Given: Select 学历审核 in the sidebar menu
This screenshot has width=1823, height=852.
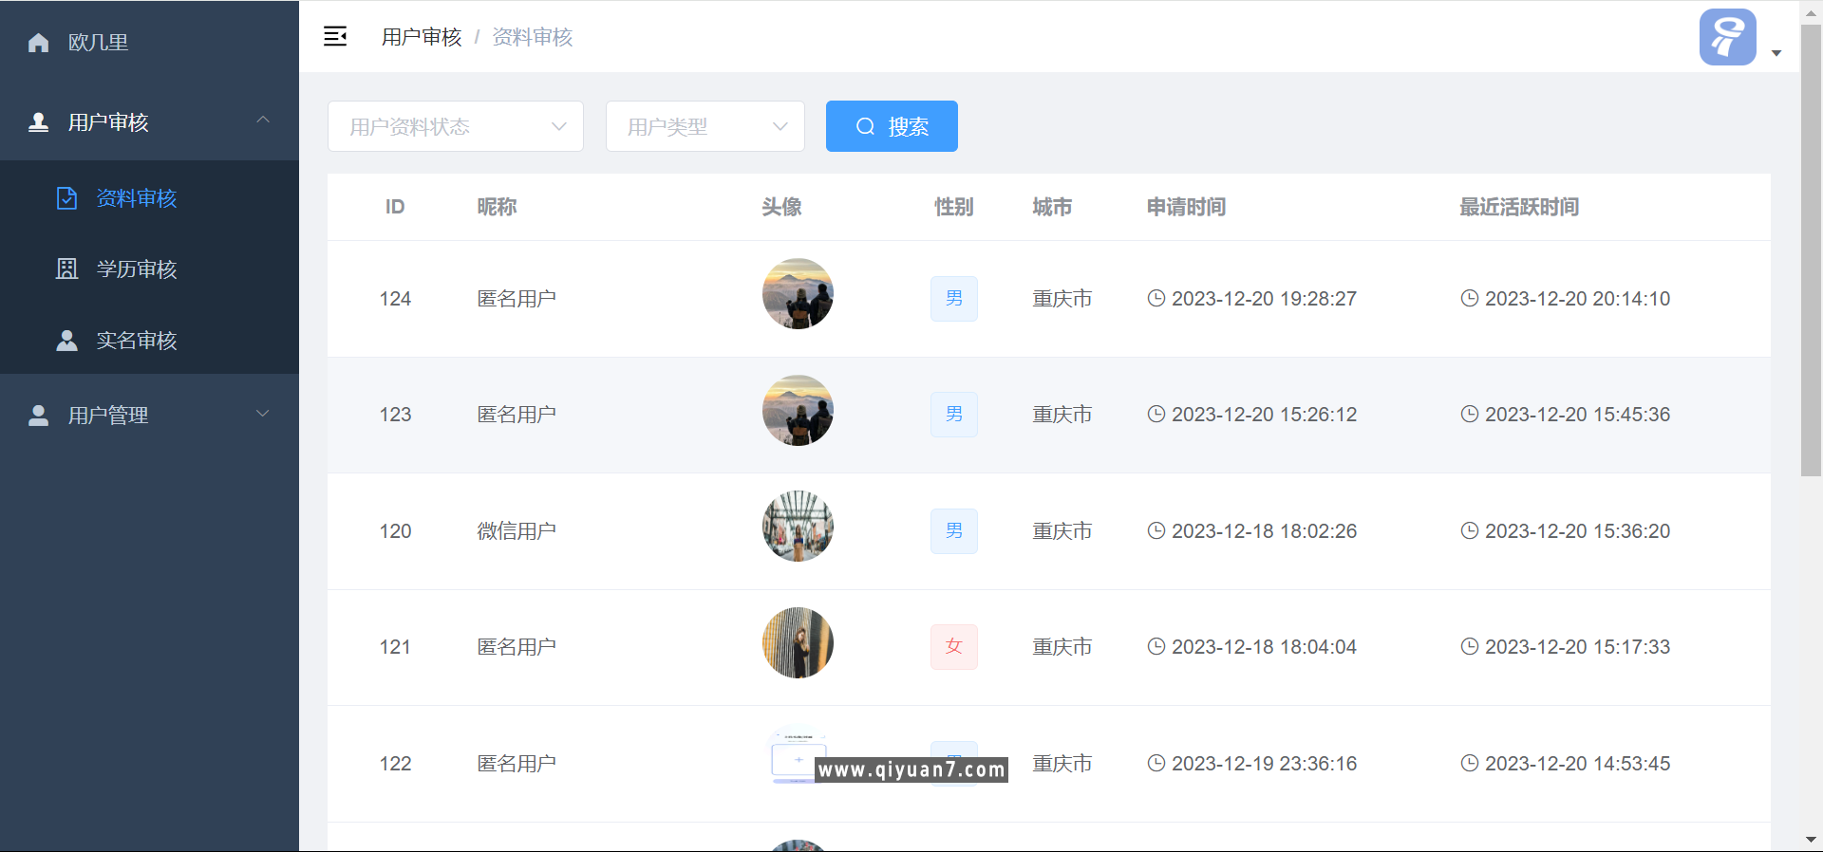Looking at the screenshot, I should (137, 269).
